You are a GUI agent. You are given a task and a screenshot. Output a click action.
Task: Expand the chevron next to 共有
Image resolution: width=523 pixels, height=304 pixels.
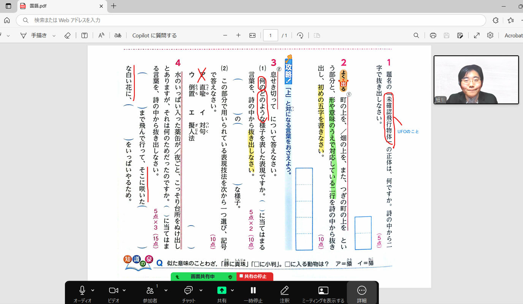coord(232,290)
